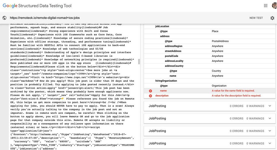Click the 'type="application/ld+json">' code line
Screen dimensions: 277x150
pyautogui.click(x=31, y=131)
